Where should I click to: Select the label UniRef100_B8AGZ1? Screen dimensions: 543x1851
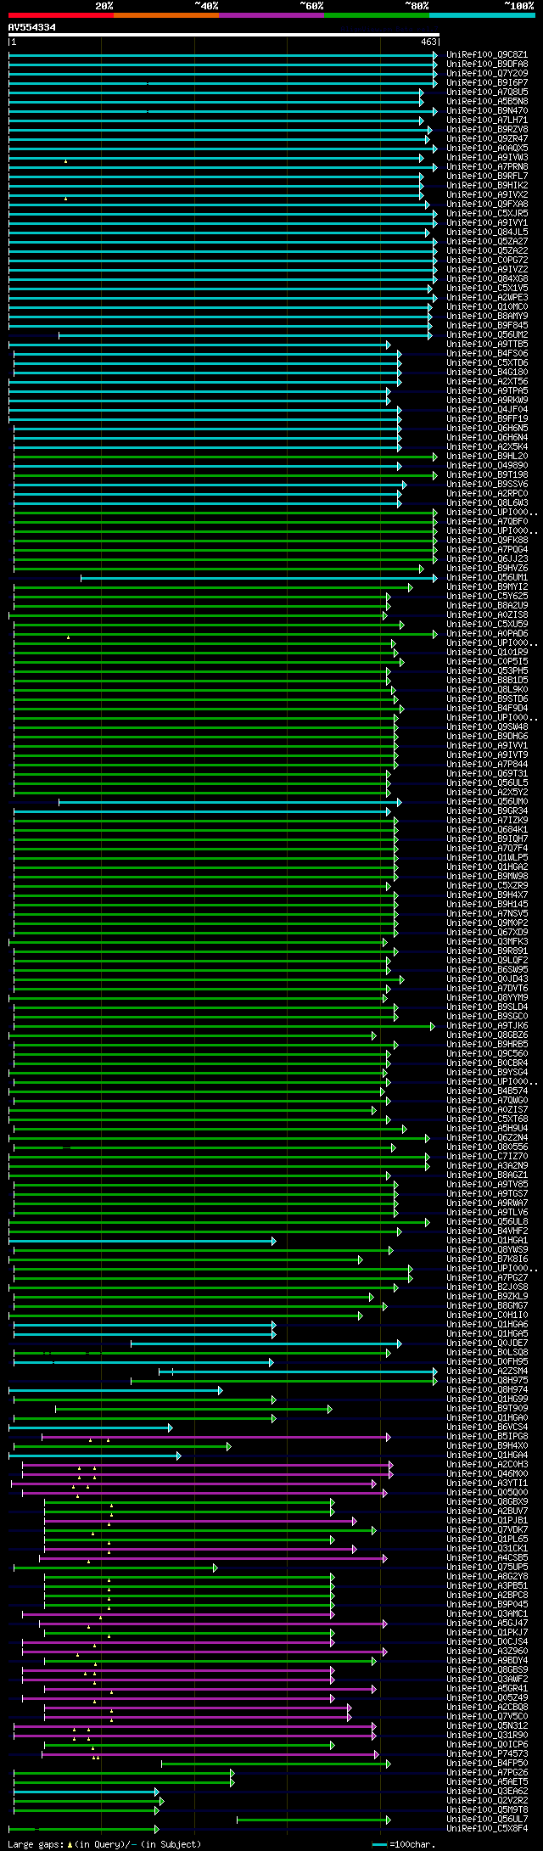[x=487, y=1175]
